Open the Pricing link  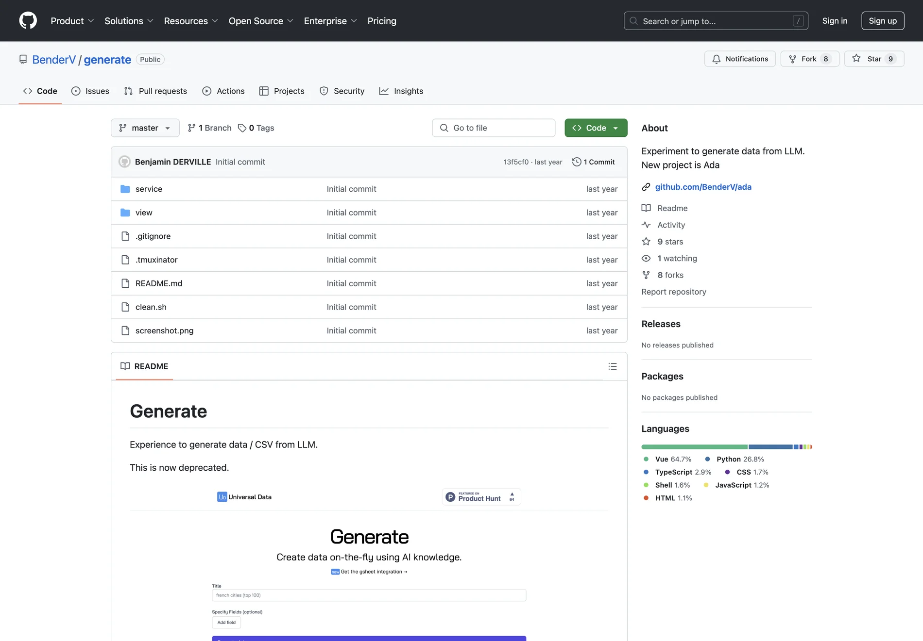(x=382, y=21)
